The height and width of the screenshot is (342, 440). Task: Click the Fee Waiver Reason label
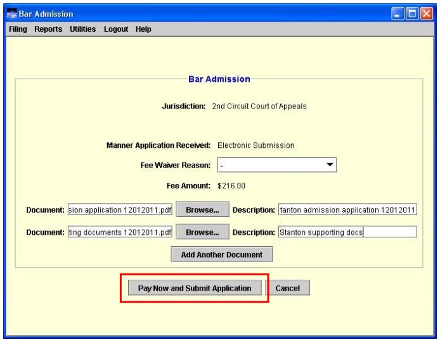[x=176, y=165]
